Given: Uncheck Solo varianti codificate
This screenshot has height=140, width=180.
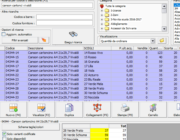Looking at the screenshot, I should pyautogui.click(x=4, y=134).
